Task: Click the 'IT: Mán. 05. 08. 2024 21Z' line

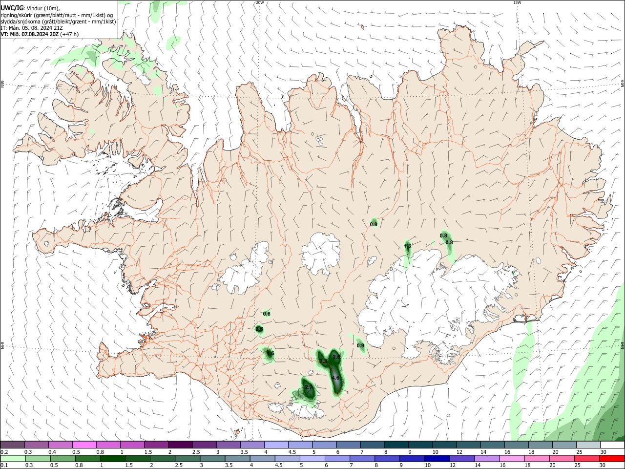Action: pyautogui.click(x=31, y=28)
